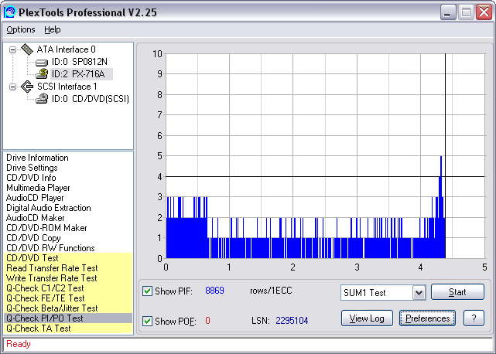496x354 pixels.
Task: Toggle the Show PIF checkbox
Action: (x=147, y=291)
